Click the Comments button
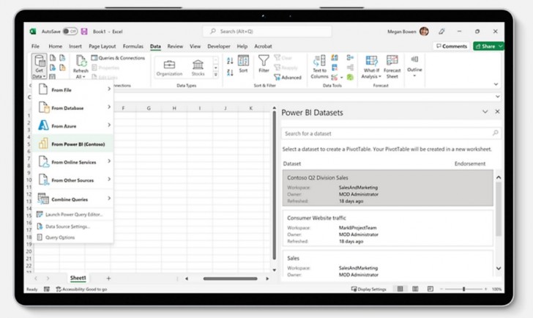Image resolution: width=533 pixels, height=318 pixels. 452,46
